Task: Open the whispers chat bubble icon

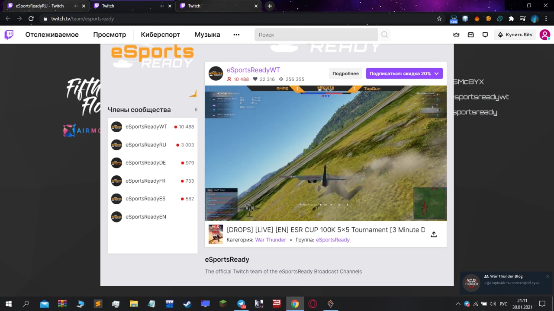Action: point(486,35)
